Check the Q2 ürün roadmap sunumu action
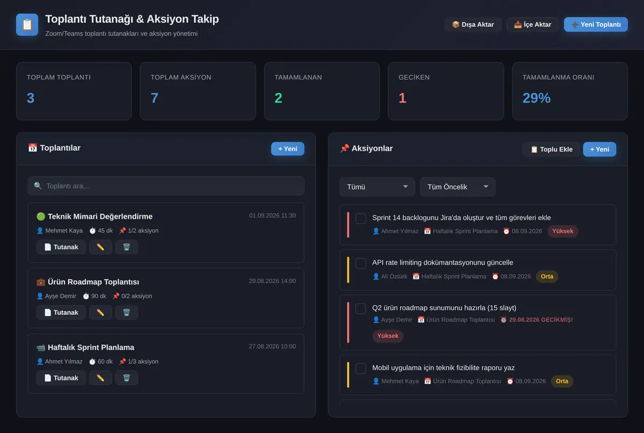This screenshot has height=433, width=644. coord(361,308)
